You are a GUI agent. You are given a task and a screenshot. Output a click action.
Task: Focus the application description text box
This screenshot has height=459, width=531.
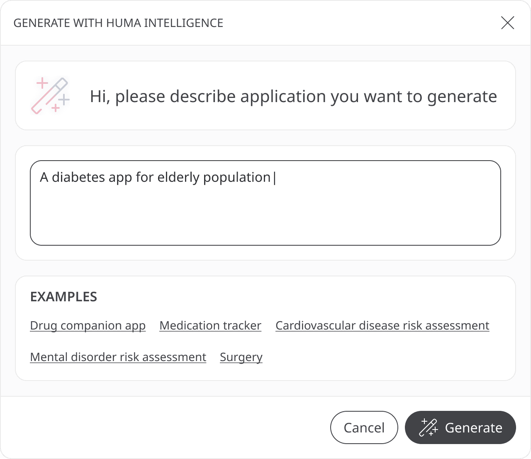265,212
